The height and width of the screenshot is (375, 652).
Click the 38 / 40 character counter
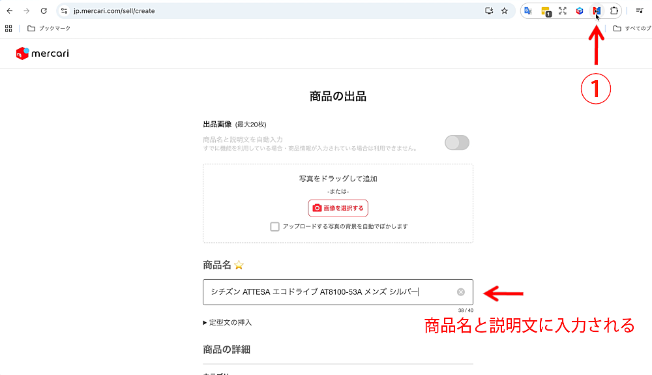pos(466,310)
